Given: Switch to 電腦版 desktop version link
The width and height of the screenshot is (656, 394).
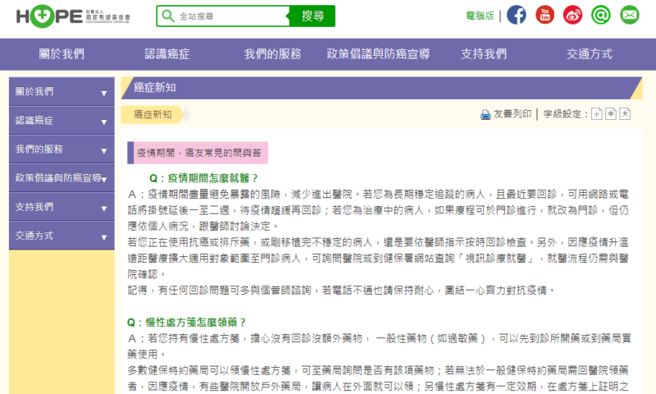Looking at the screenshot, I should click(480, 16).
